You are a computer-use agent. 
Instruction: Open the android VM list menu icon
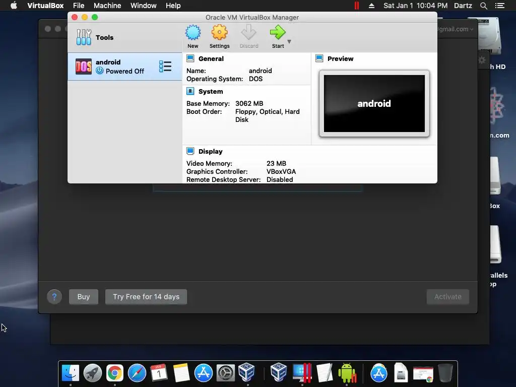click(165, 67)
